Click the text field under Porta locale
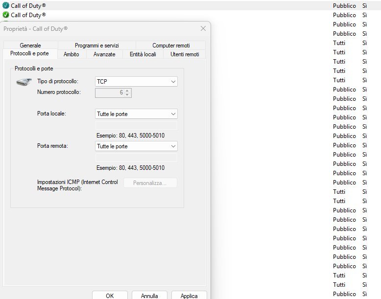Image resolution: width=381 pixels, height=299 pixels. tap(136, 126)
